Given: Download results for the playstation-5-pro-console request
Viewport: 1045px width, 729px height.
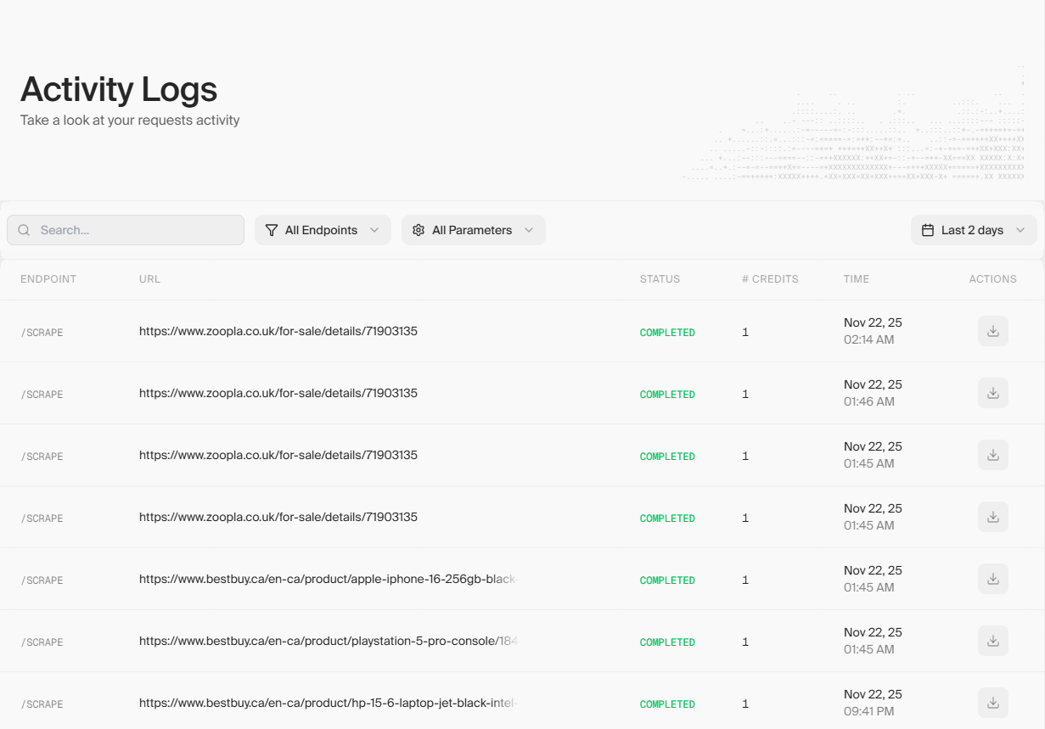Looking at the screenshot, I should coord(992,641).
